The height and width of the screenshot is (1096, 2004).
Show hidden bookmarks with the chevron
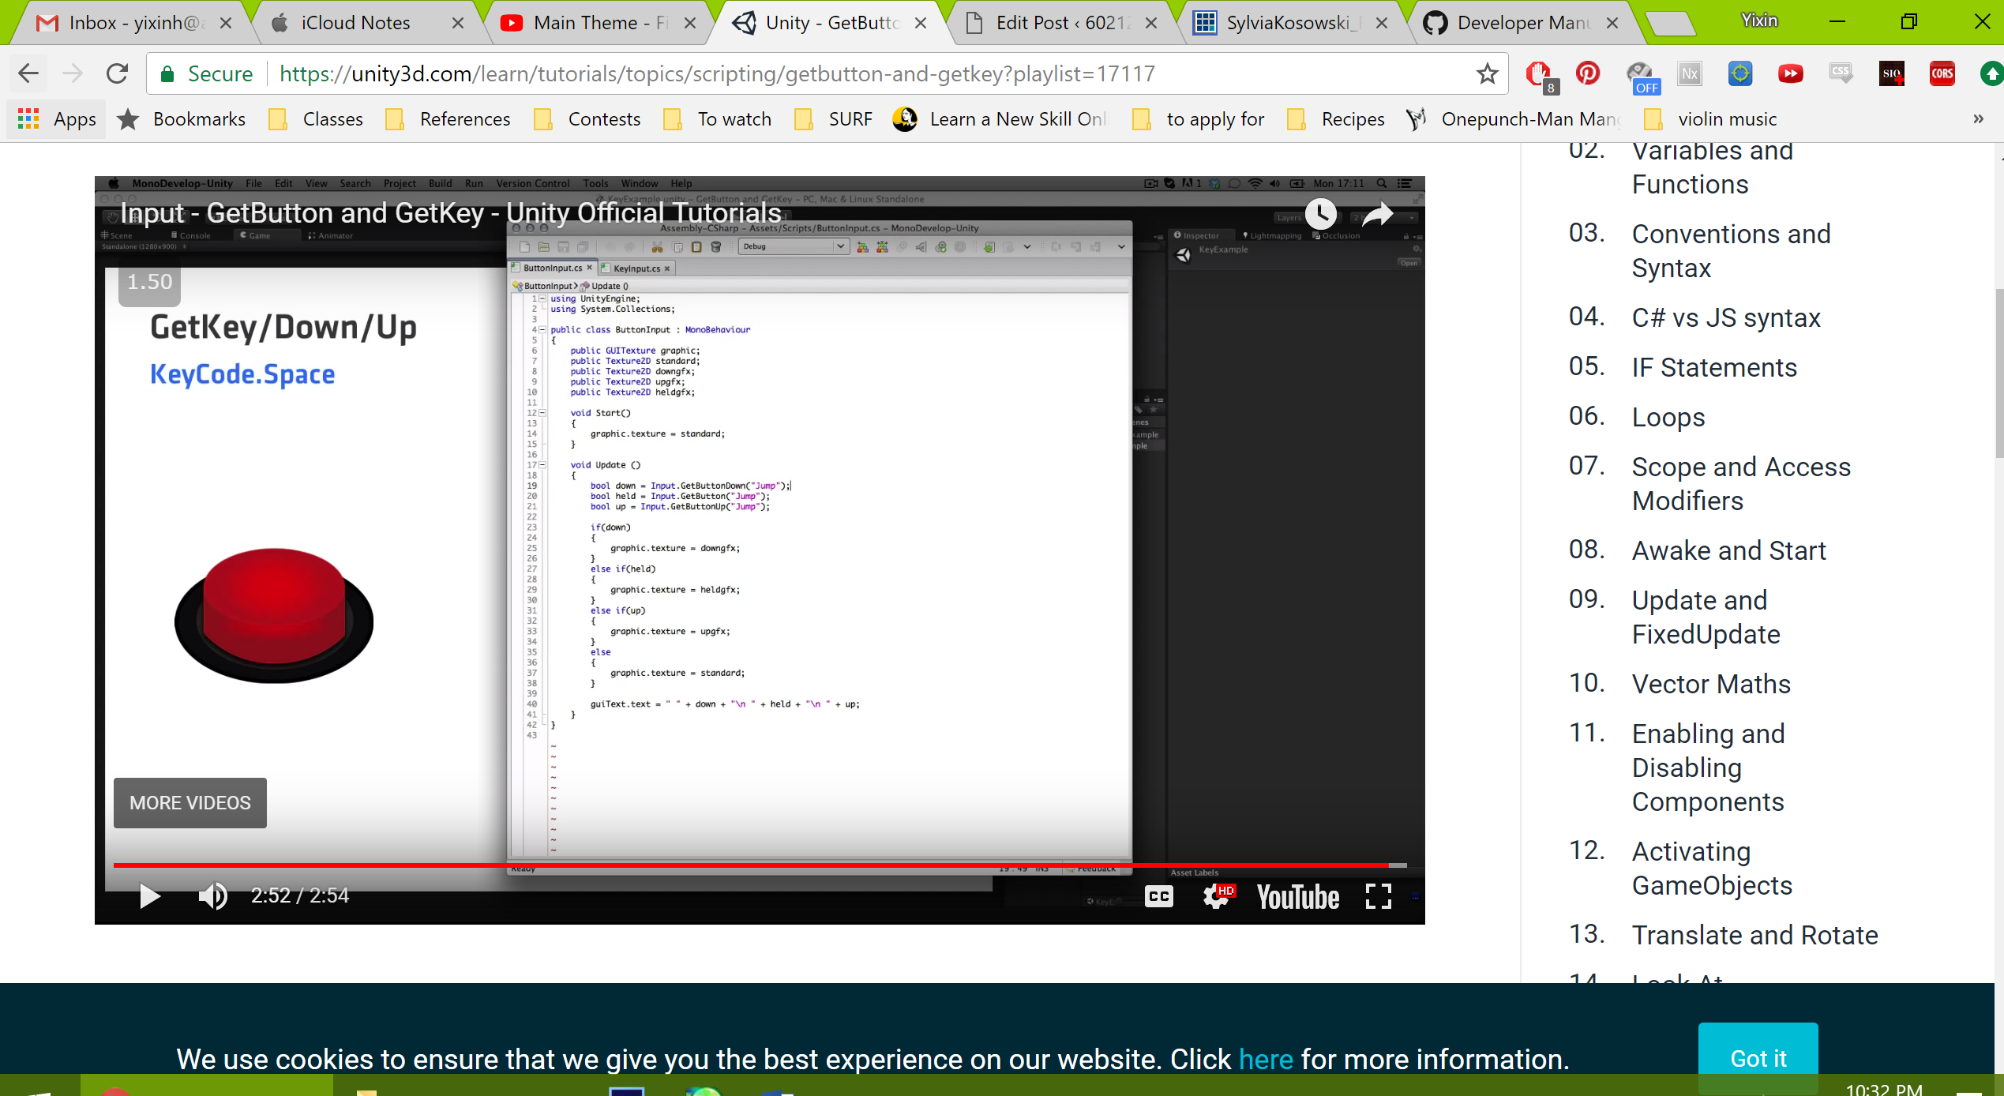[x=1978, y=119]
